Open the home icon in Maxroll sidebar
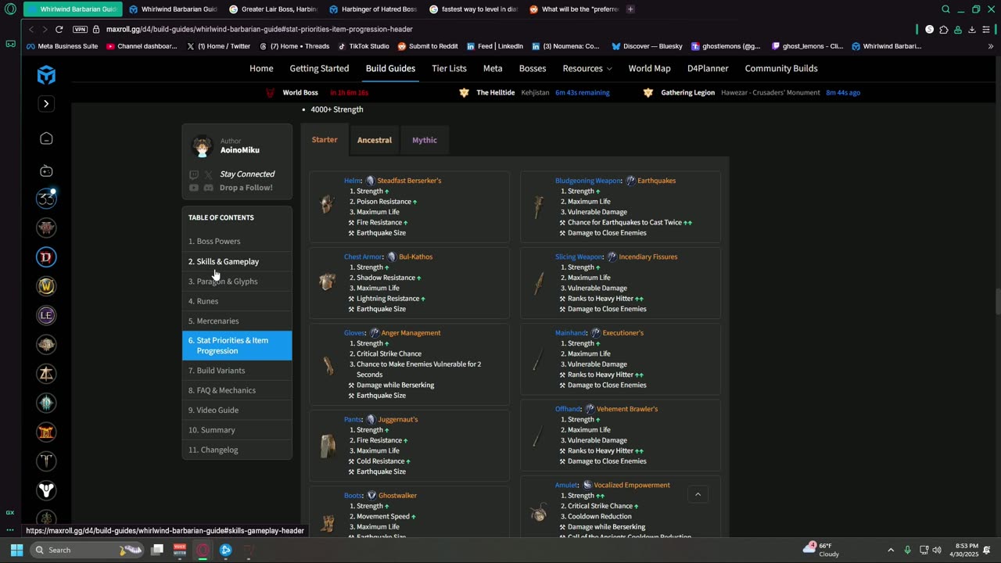Screen dimensions: 1001x563 click(x=46, y=138)
